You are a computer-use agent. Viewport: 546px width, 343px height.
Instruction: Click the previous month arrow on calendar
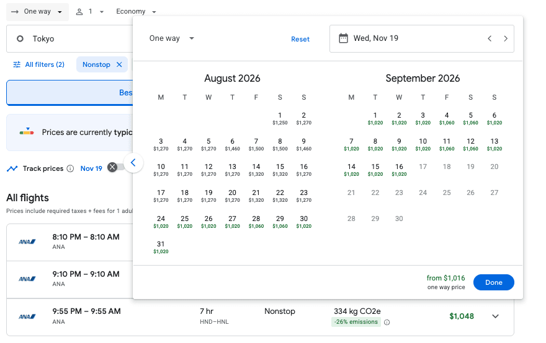coord(133,163)
